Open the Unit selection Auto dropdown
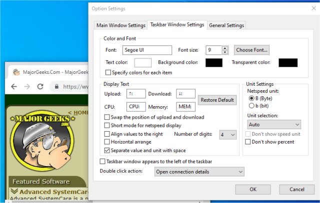 (274, 124)
